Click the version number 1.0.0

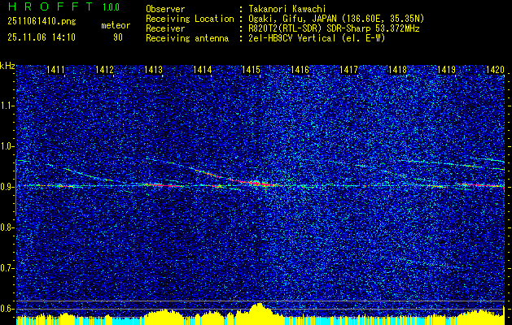pos(111,7)
